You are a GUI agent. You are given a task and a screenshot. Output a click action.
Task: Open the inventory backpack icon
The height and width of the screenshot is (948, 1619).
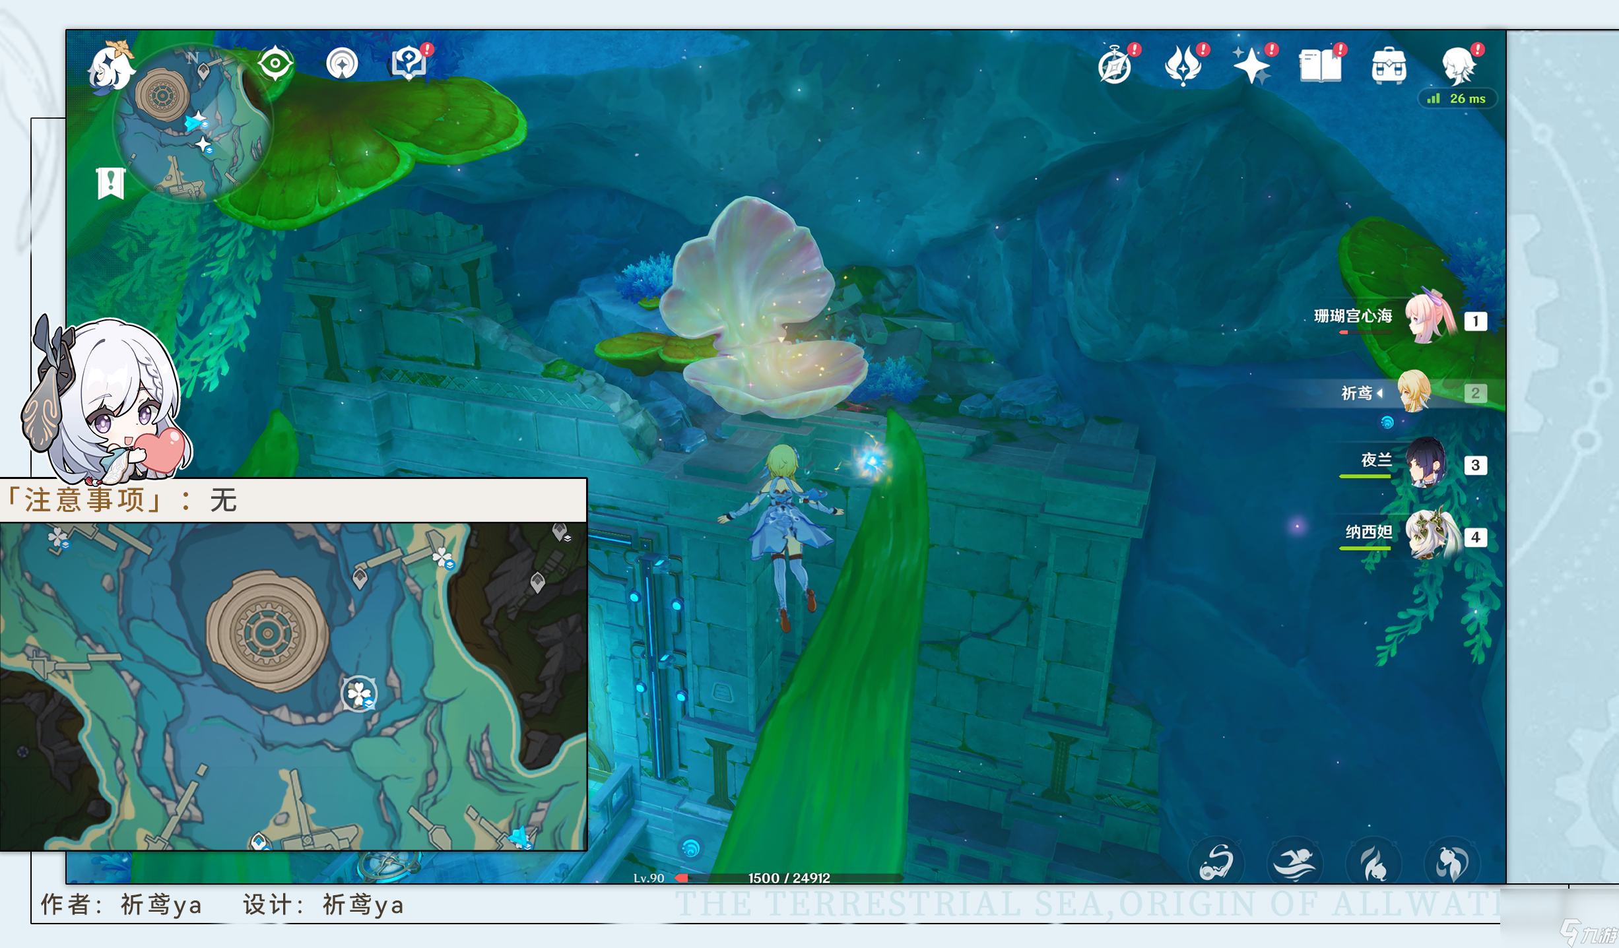coord(1389,67)
